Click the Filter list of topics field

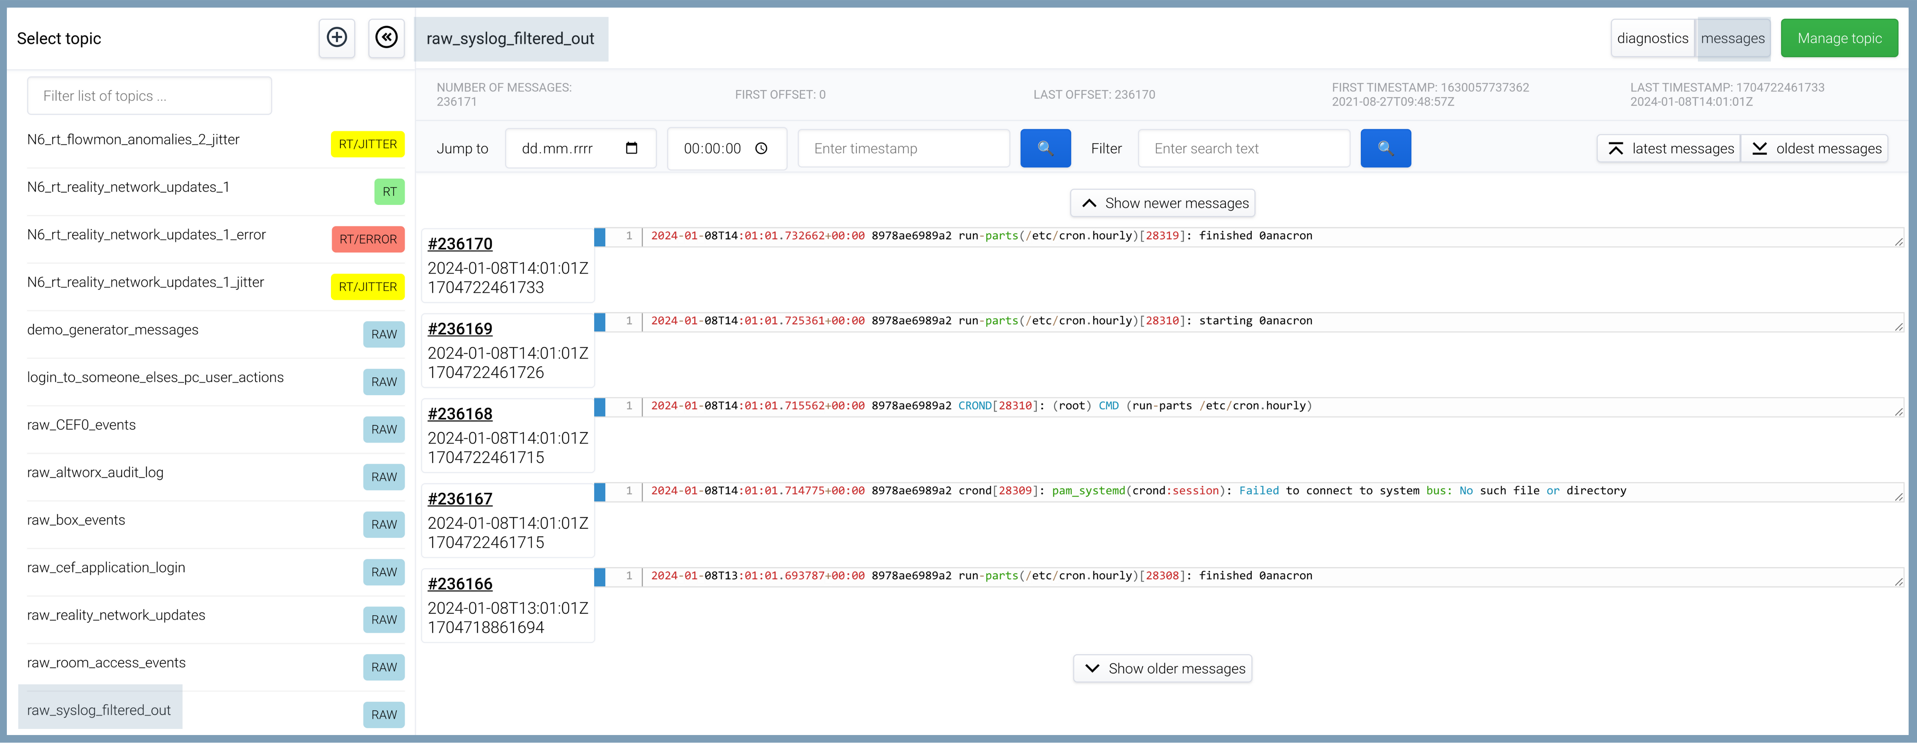tap(149, 96)
